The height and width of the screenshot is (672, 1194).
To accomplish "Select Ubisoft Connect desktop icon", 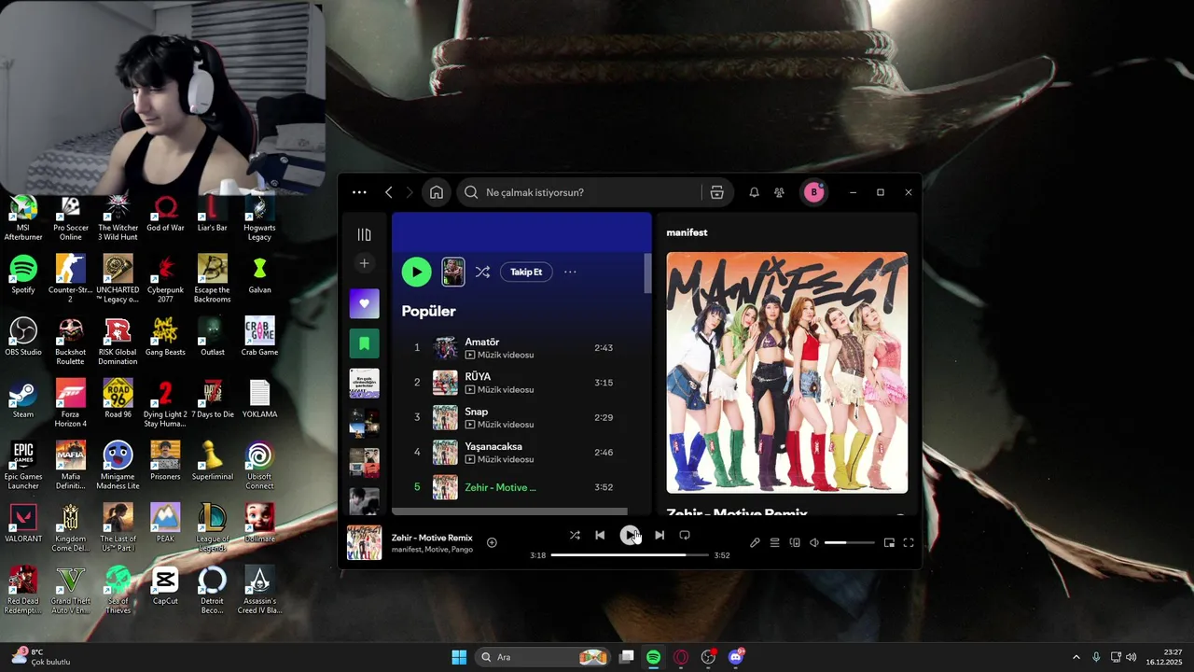I will [259, 465].
